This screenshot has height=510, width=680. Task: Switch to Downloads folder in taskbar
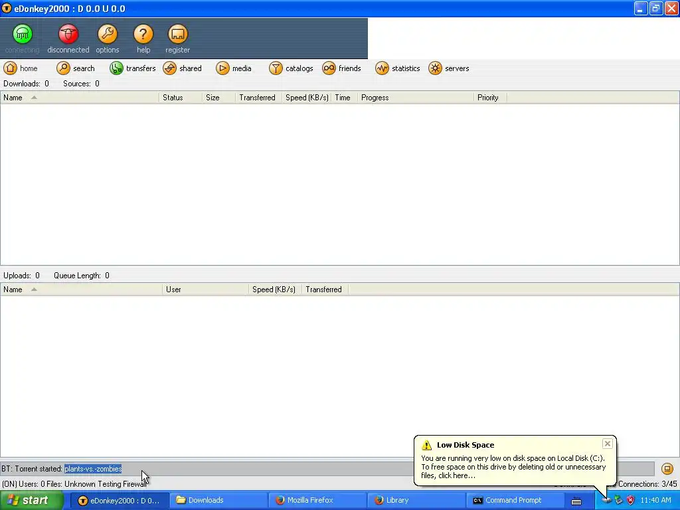[x=218, y=501]
